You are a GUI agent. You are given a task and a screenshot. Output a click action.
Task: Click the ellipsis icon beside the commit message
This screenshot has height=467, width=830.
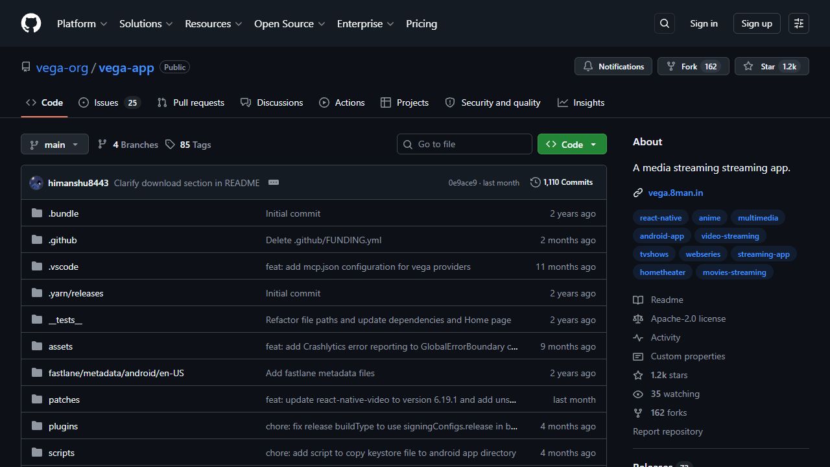274,182
